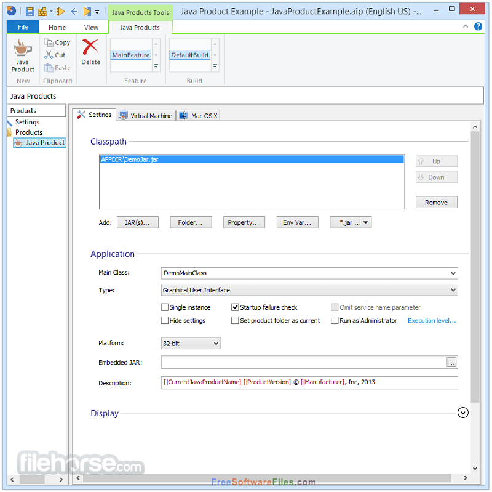Switch to the Mac OS X tab
The image size is (492, 492).
(x=198, y=116)
